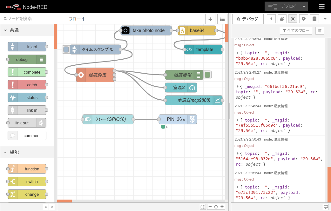The width and height of the screenshot is (331, 211).
Task: Open the sidebar tab list dropdown
Action: [325, 19]
